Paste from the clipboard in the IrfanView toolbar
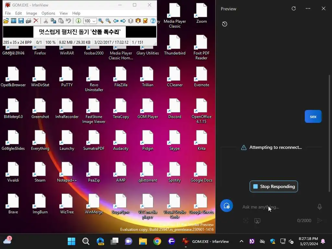The width and height of the screenshot is (332, 249). 61,21
